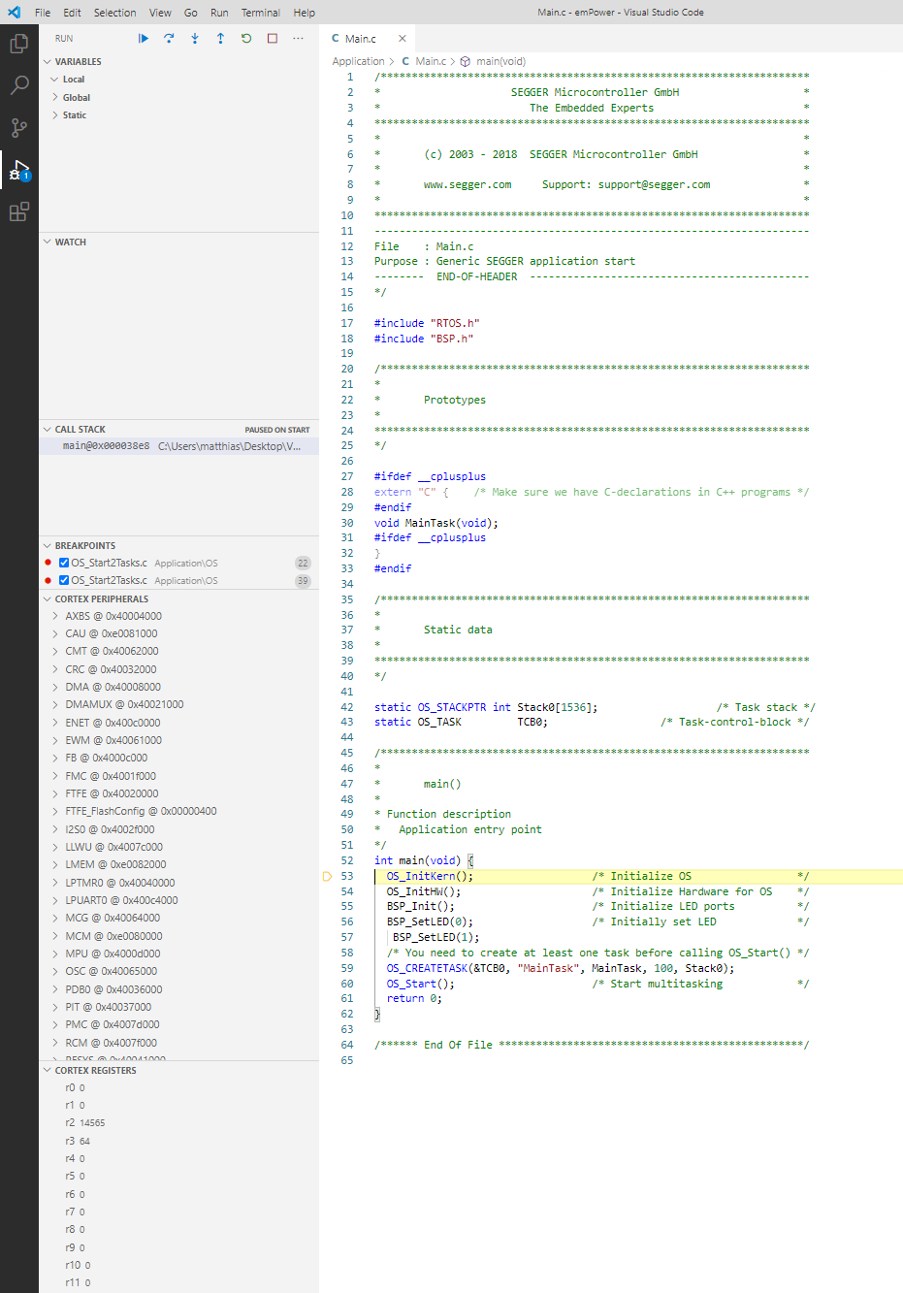Disable the second OS_Start2Tasks.c breakpoint
This screenshot has height=1293, width=903.
[64, 580]
